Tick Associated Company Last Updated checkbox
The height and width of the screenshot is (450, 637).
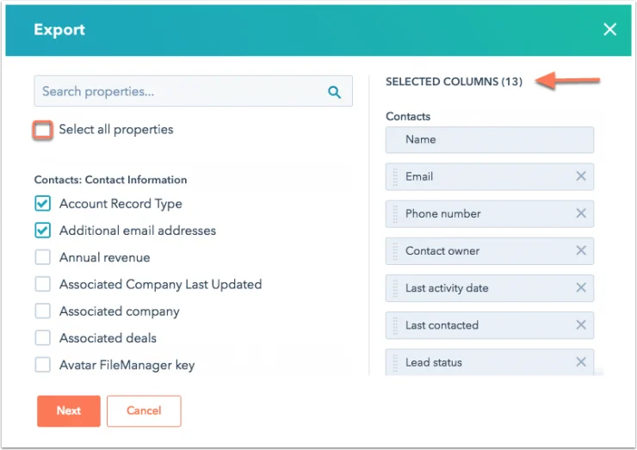[x=43, y=284]
